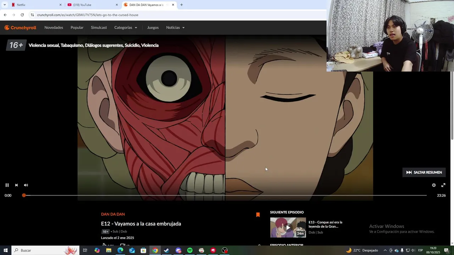Open the Juegos menu item
The image size is (454, 255).
coord(153,28)
